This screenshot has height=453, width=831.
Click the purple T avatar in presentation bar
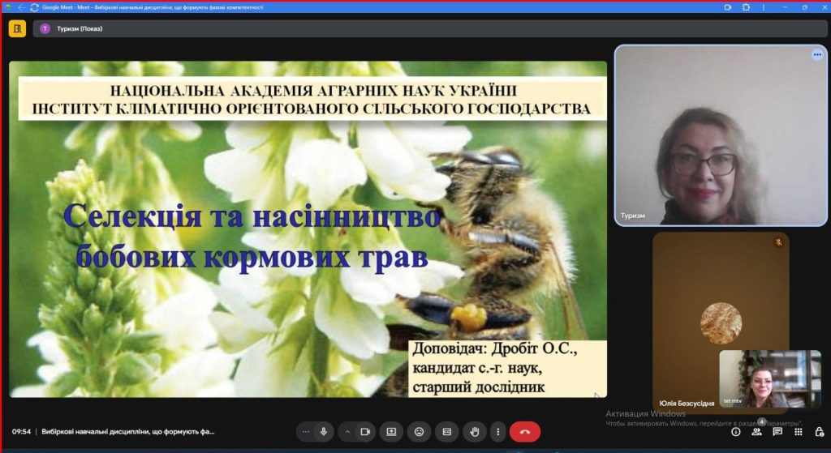pos(45,28)
